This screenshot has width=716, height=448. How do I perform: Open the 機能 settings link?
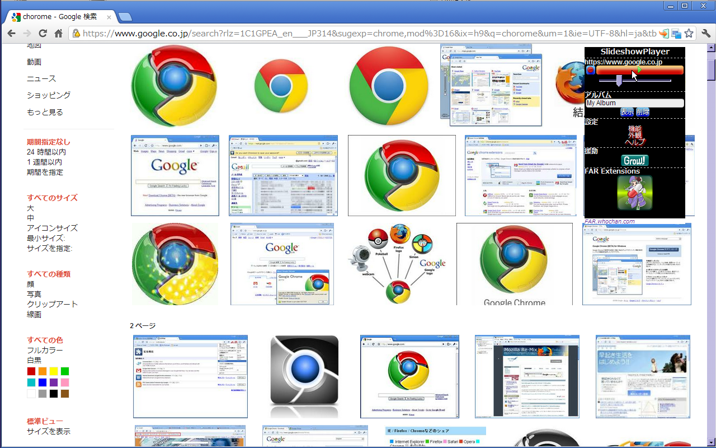click(x=634, y=129)
